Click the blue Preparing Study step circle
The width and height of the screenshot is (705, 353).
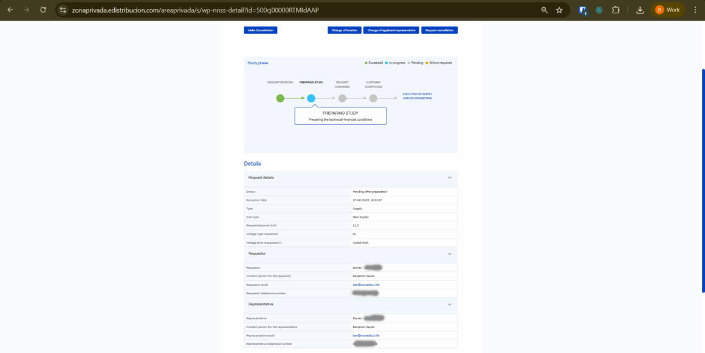coord(311,98)
